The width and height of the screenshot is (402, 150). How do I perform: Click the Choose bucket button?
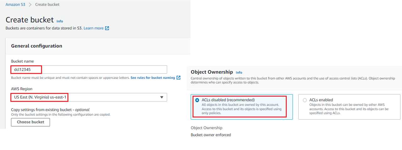pos(30,122)
